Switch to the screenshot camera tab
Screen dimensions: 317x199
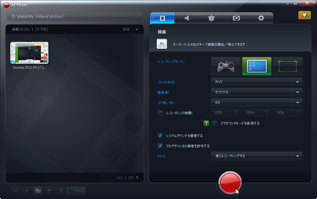[236, 18]
